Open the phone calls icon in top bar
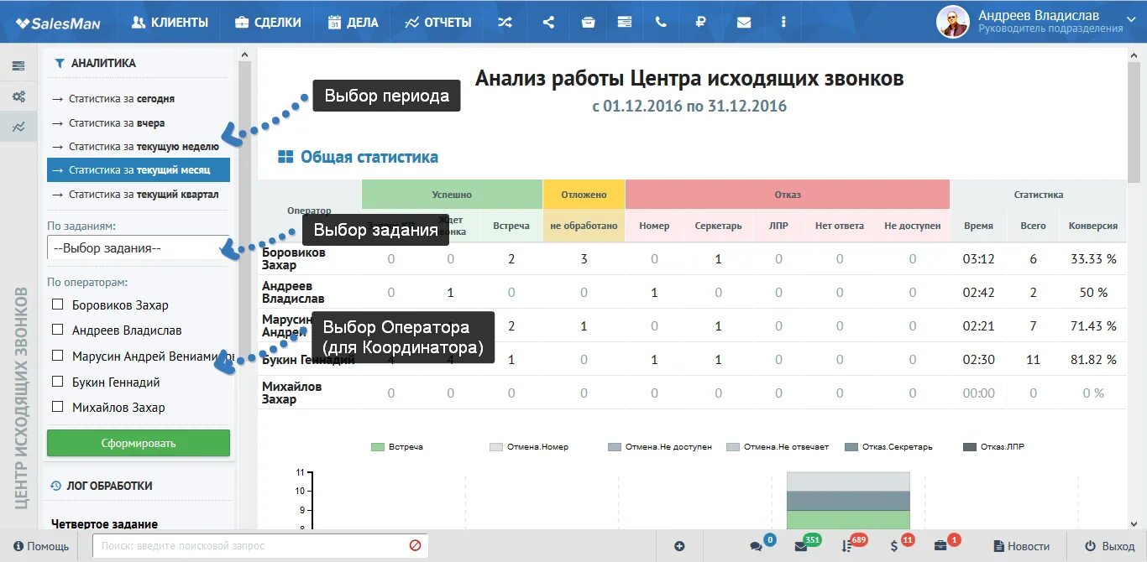 point(661,23)
